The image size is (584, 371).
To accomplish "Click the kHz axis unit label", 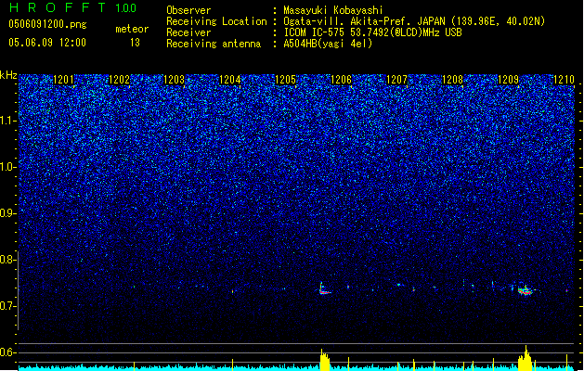I will pyautogui.click(x=8, y=75).
